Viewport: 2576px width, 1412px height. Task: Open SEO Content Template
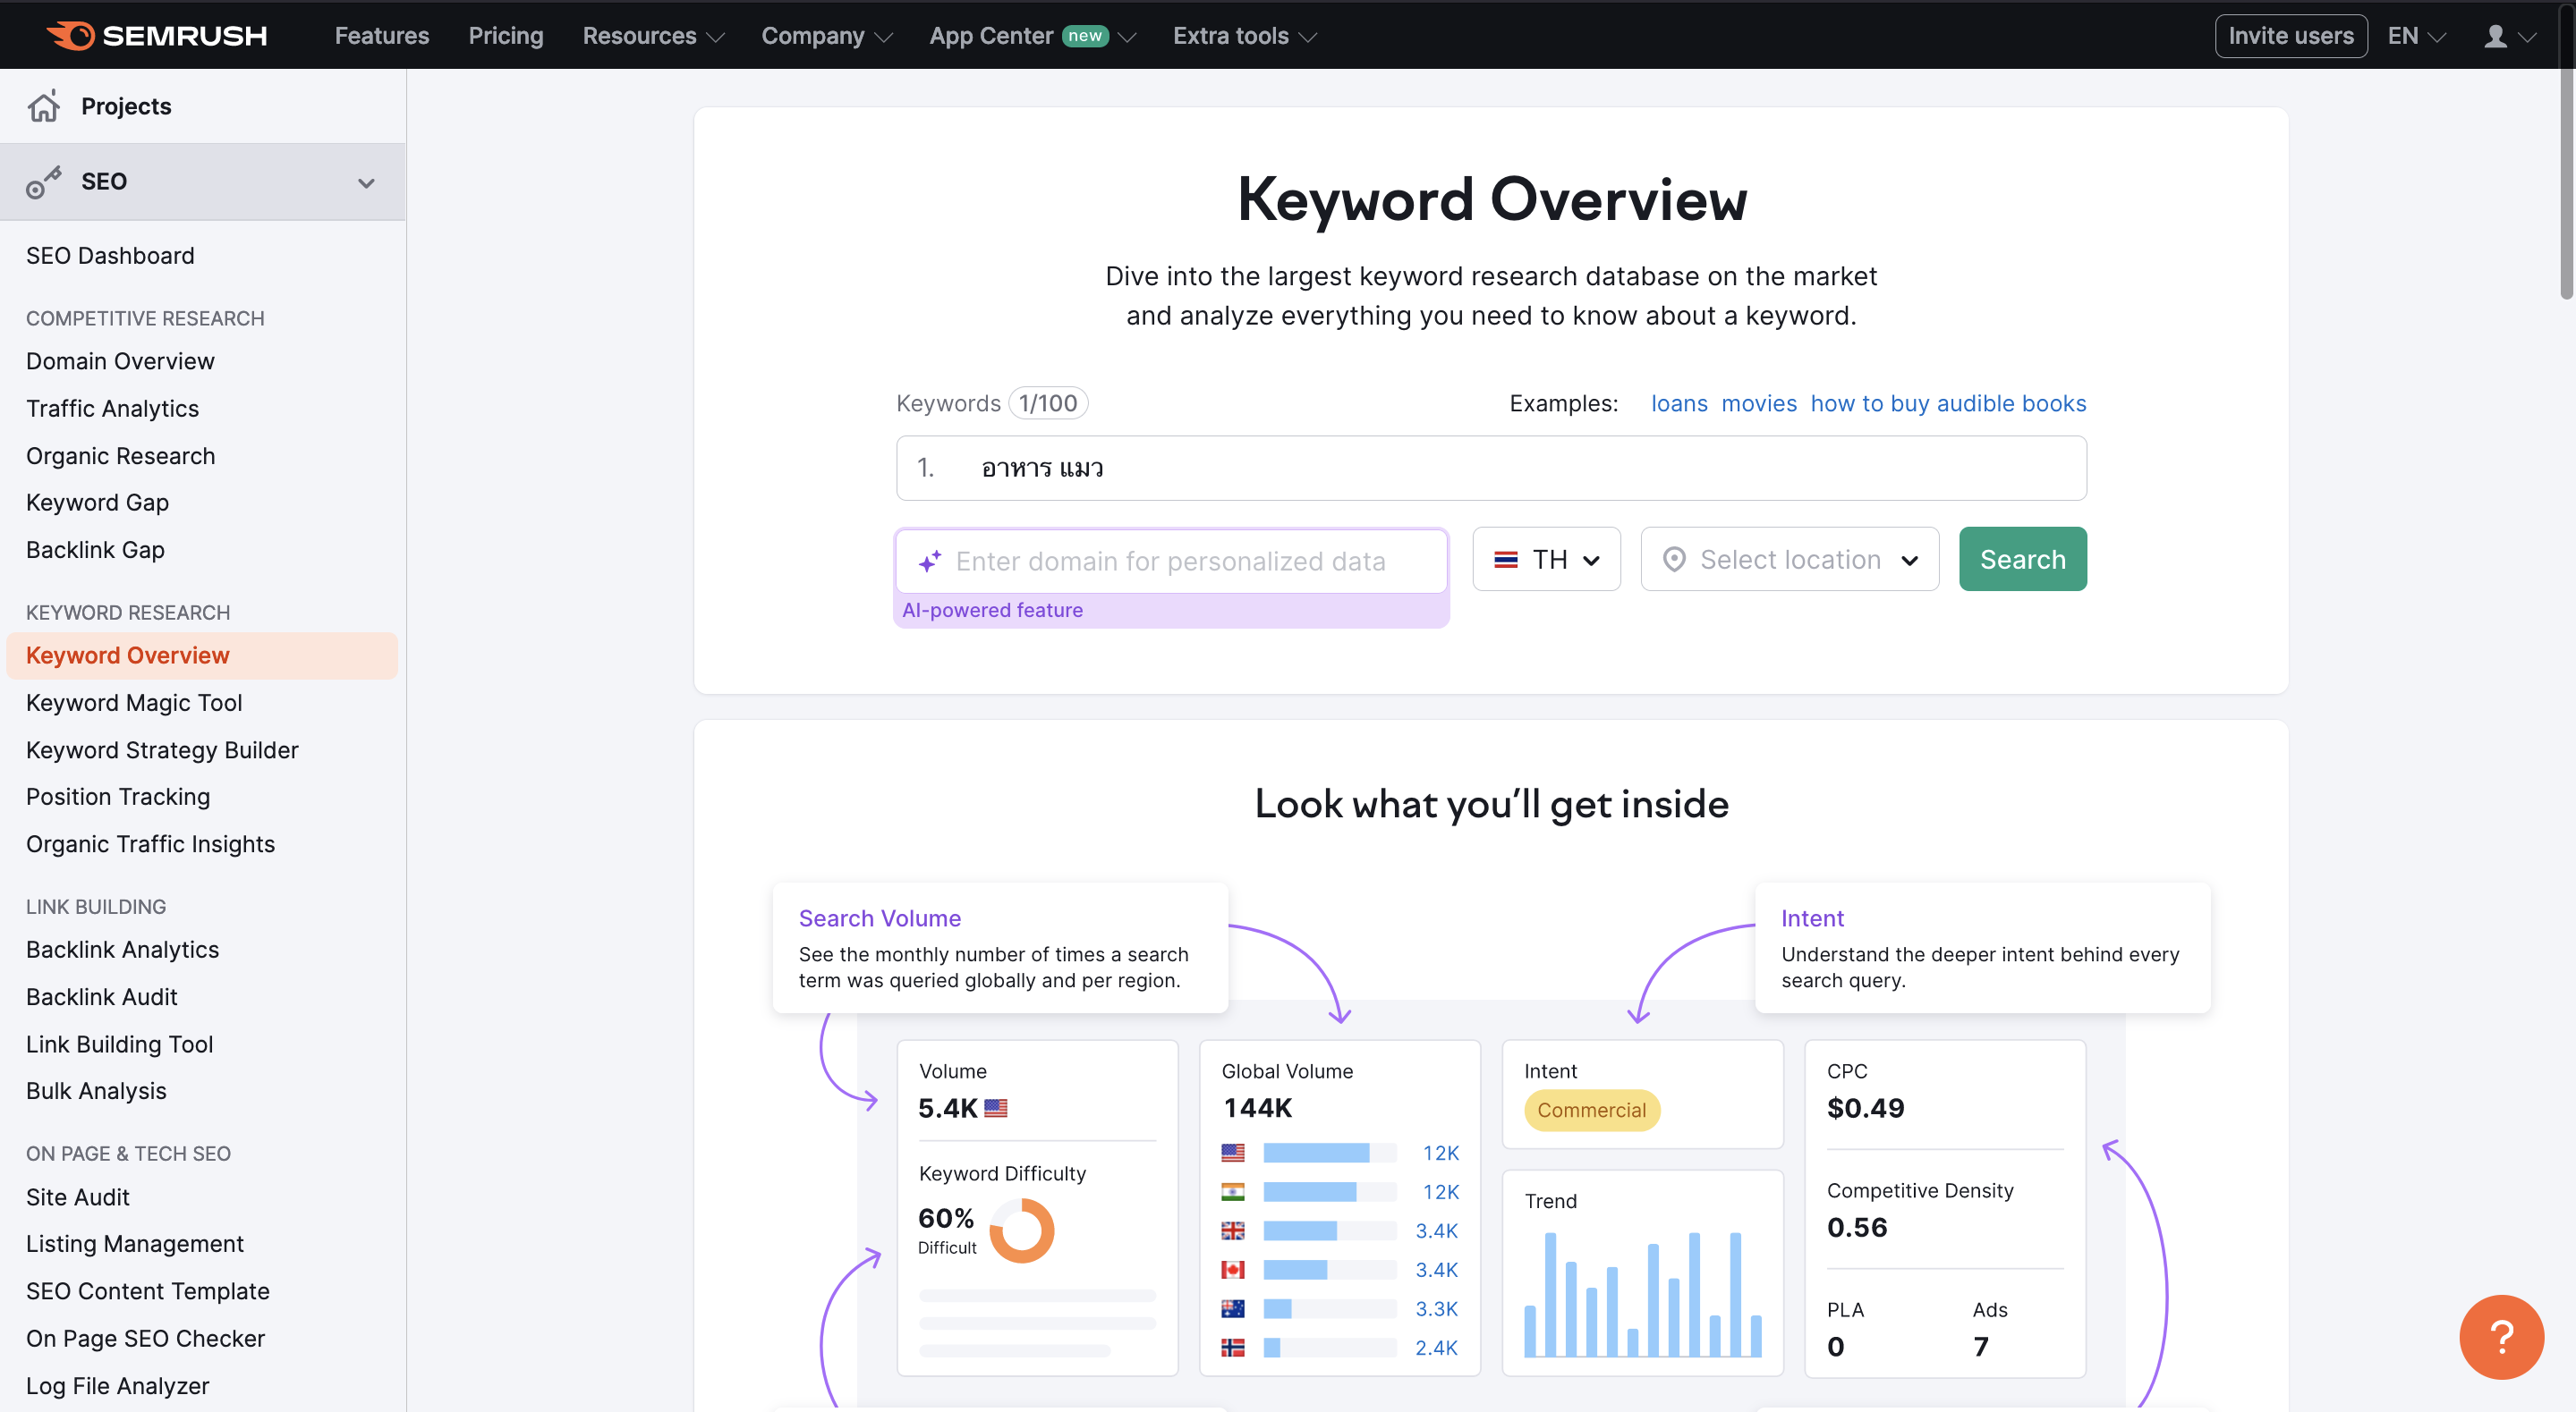[148, 1291]
